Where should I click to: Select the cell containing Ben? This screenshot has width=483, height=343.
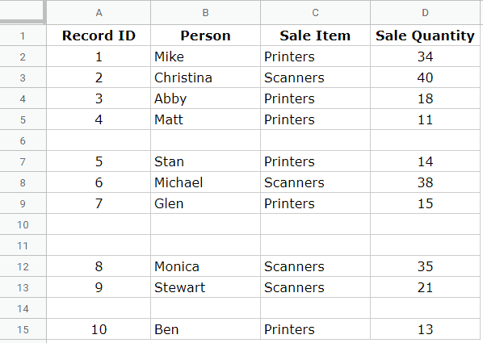tap(205, 329)
